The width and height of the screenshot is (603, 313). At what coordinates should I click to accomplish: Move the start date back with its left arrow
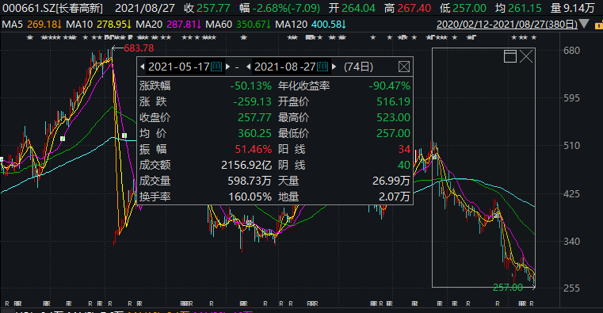(x=143, y=67)
